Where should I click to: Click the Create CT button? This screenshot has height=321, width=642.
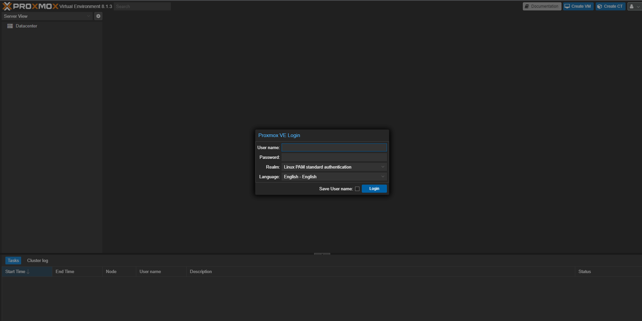(x=610, y=6)
